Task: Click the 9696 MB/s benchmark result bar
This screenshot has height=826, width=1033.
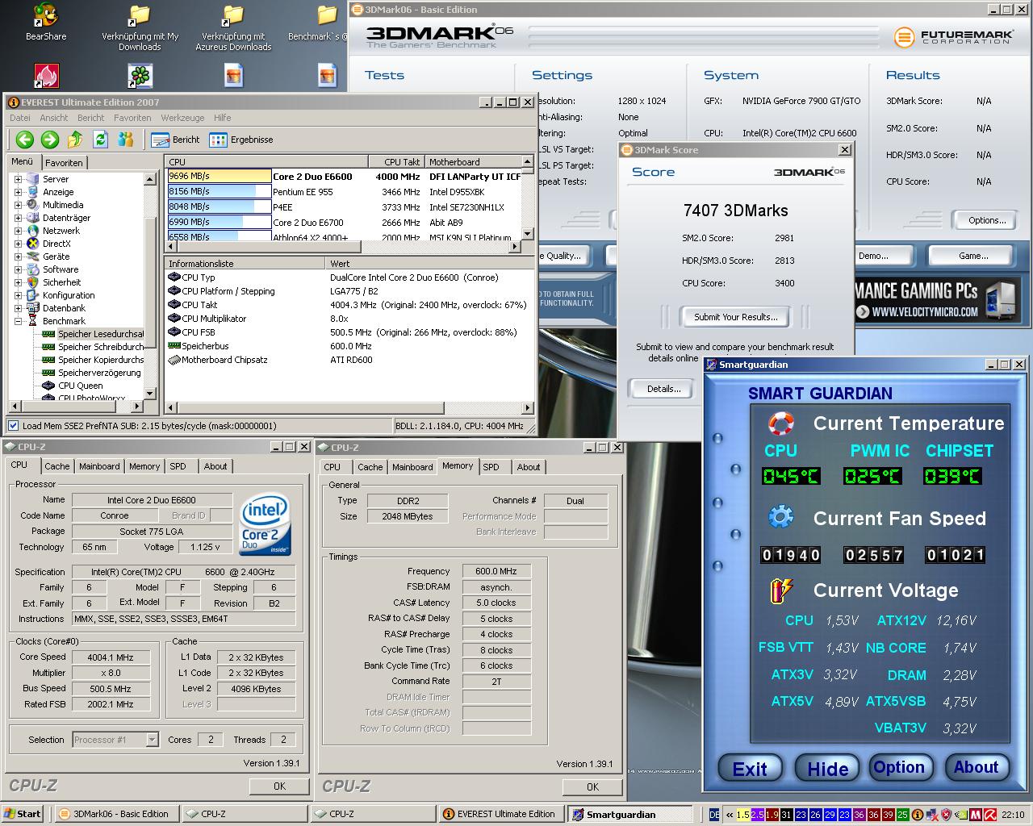Action: click(x=220, y=176)
